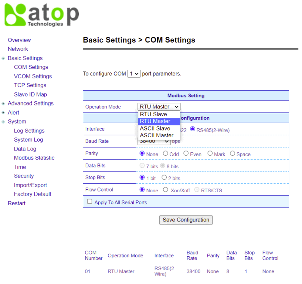Open the Basic Settings link

(25, 58)
